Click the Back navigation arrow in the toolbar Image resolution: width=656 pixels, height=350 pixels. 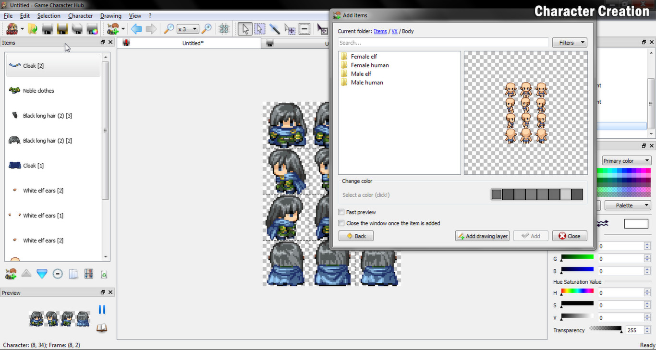click(136, 29)
